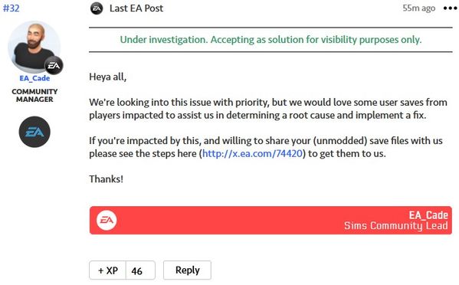This screenshot has height=285, width=459.
Task: Click the EA logo in red signature banner
Action: click(107, 220)
